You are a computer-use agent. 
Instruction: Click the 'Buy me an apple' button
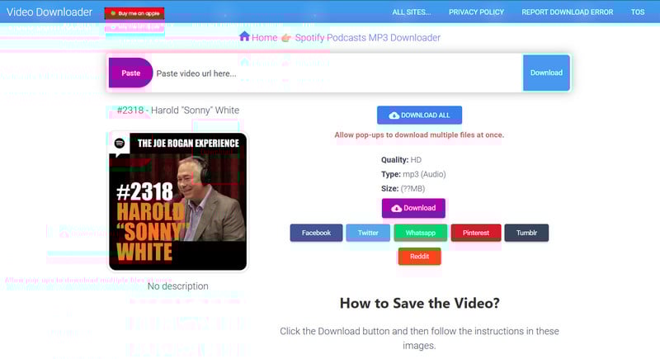tap(134, 13)
